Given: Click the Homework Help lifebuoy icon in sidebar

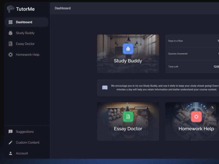Looking at the screenshot, I should (10, 55).
